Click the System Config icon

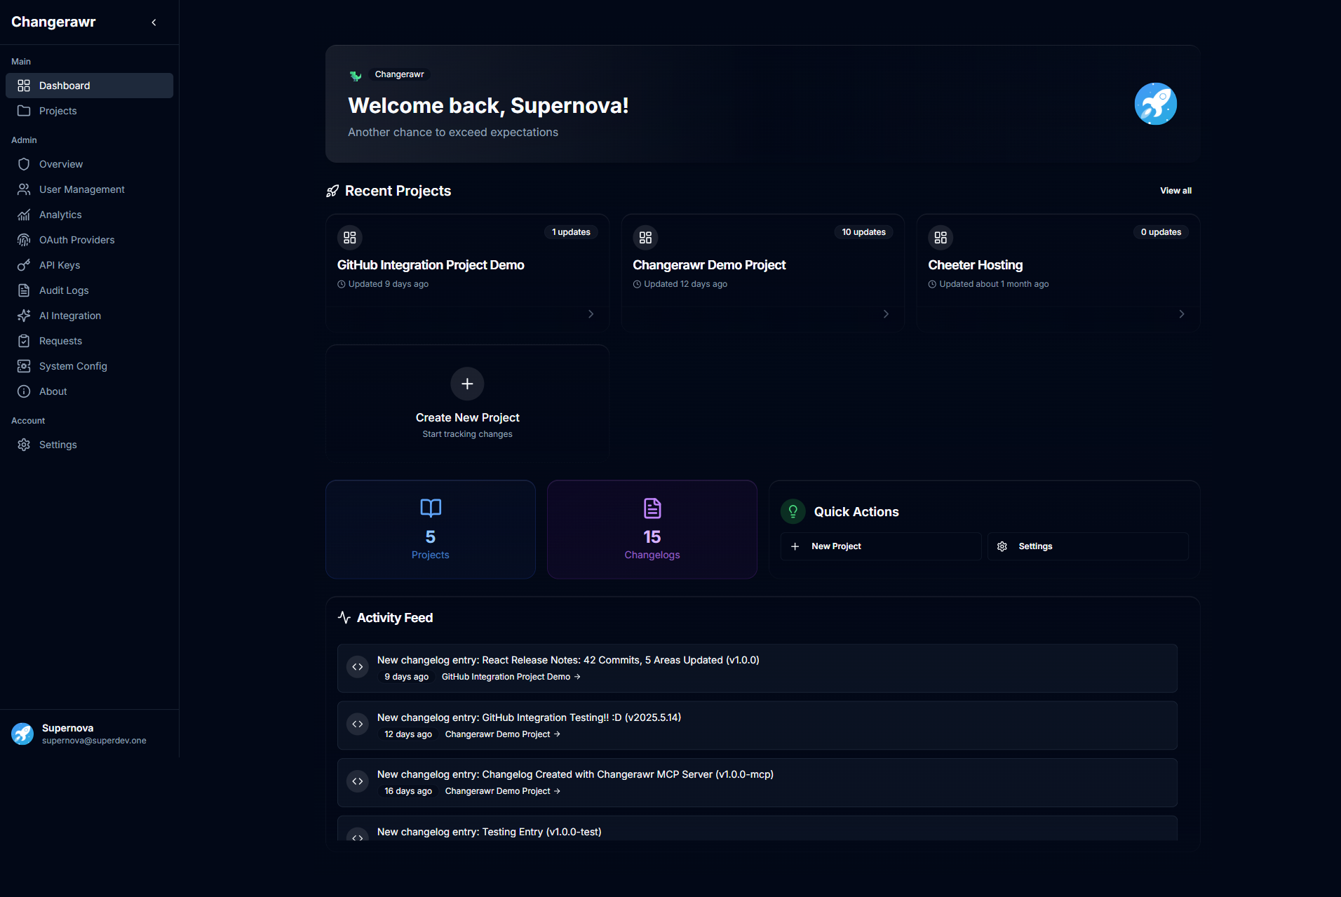[24, 366]
